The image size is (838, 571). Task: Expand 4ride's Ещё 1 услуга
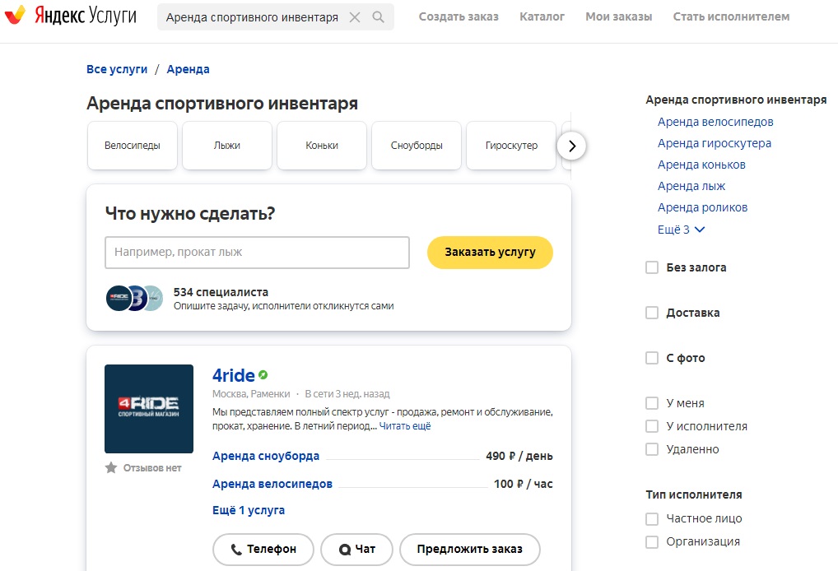point(249,510)
